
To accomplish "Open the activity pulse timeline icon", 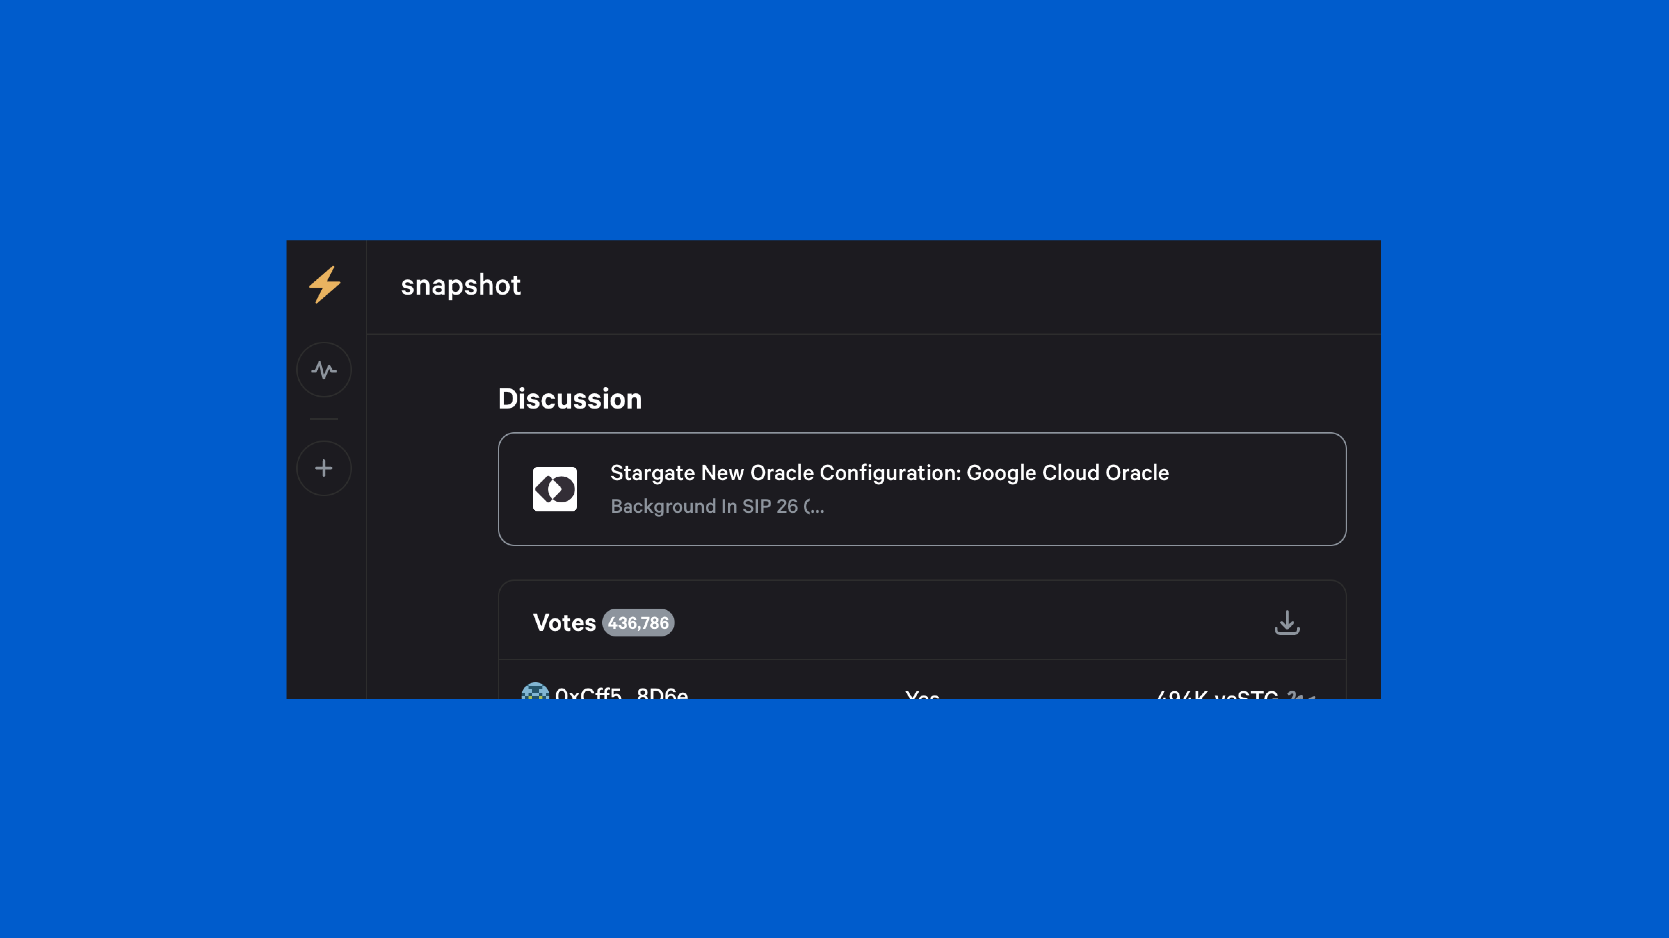I will (324, 370).
